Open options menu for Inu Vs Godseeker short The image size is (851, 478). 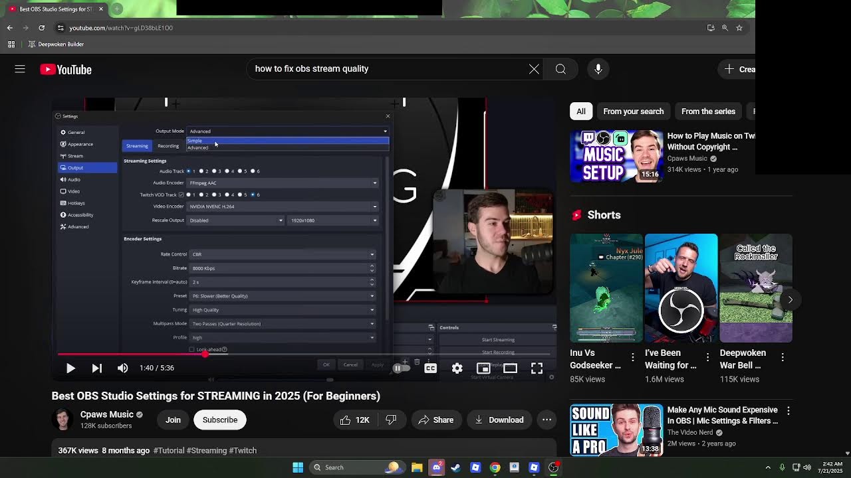(633, 358)
